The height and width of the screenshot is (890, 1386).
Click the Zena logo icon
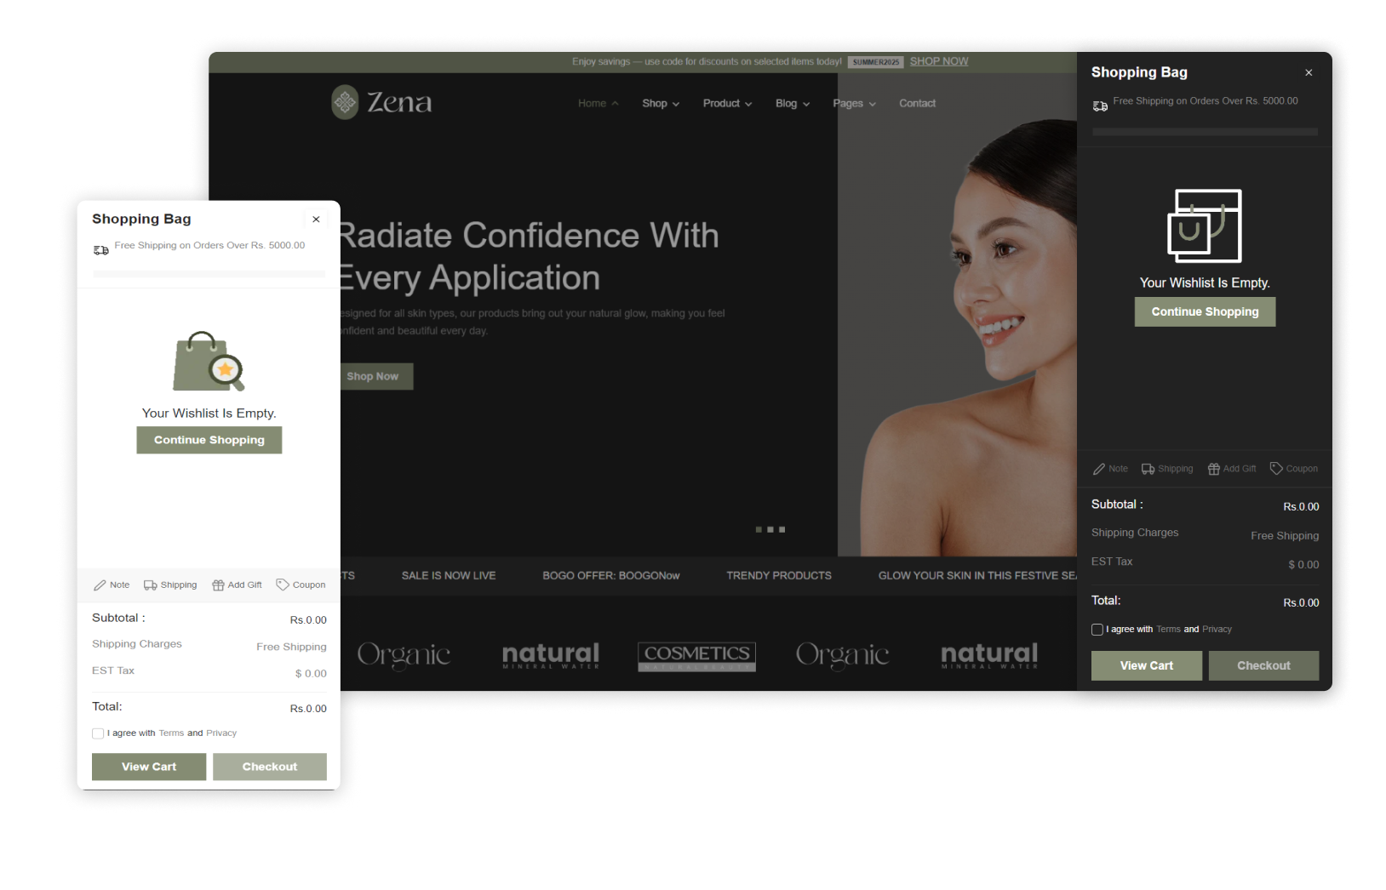coord(345,102)
